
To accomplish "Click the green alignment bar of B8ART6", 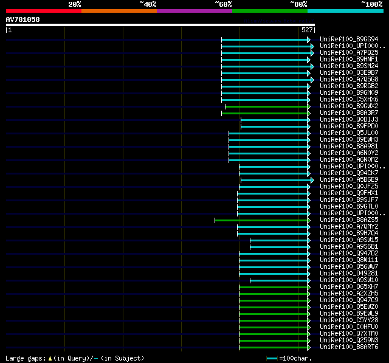I will pyautogui.click(x=275, y=348).
